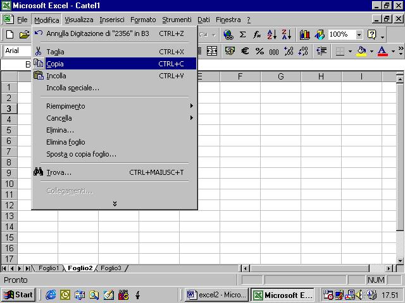Open Trova... from the menu
This screenshot has width=405, height=303.
point(115,172)
